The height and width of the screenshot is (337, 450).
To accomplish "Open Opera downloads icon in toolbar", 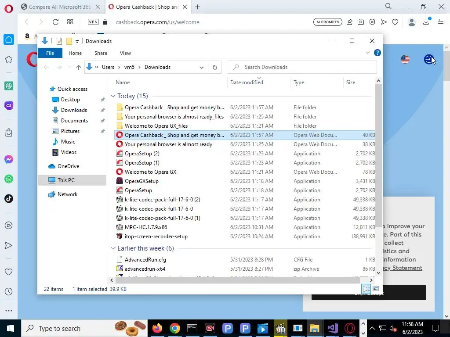I will [x=426, y=22].
